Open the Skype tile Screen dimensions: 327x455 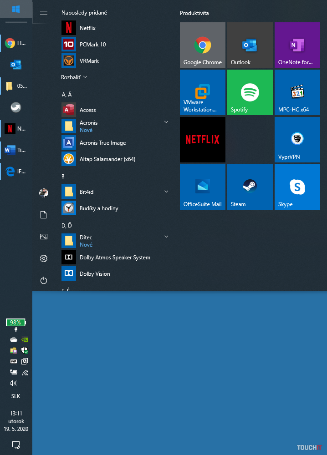click(297, 187)
